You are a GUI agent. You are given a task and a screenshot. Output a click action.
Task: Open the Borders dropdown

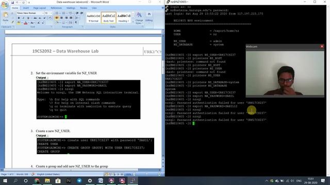pyautogui.click(x=64, y=23)
